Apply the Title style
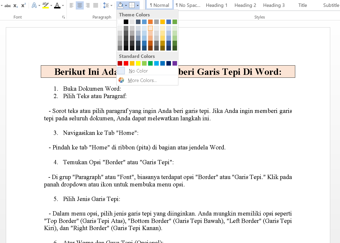Image resolution: width=340 pixels, height=243 pixels. [x=302, y=5]
